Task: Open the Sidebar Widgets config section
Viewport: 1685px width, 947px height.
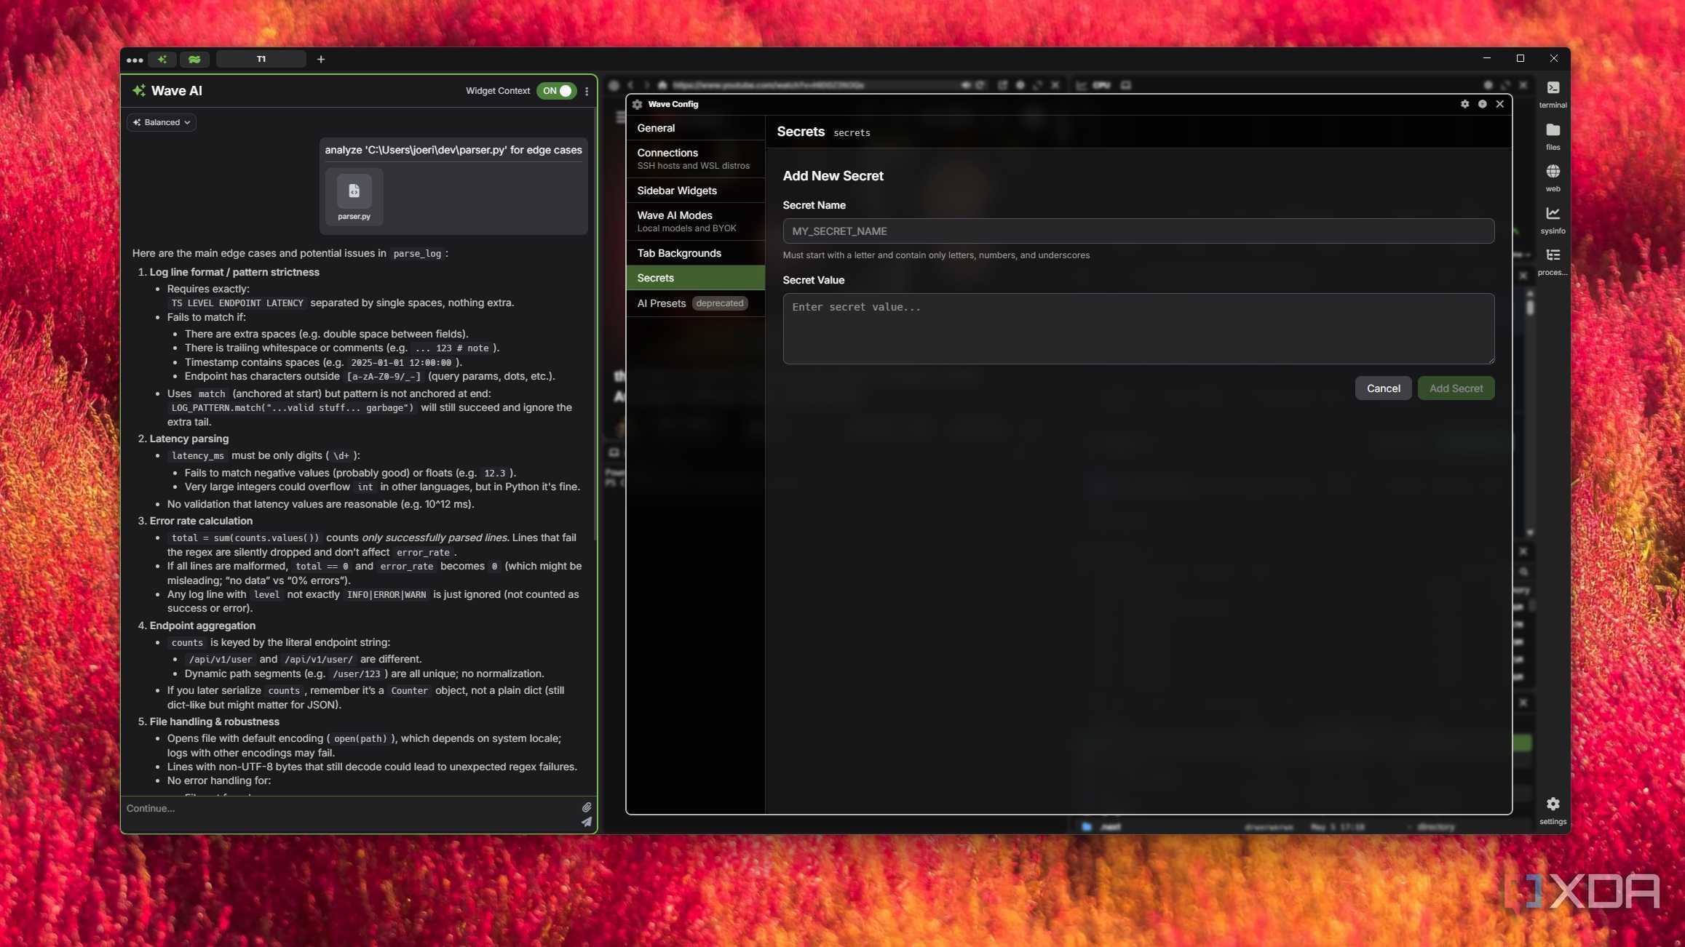Action: pyautogui.click(x=695, y=191)
